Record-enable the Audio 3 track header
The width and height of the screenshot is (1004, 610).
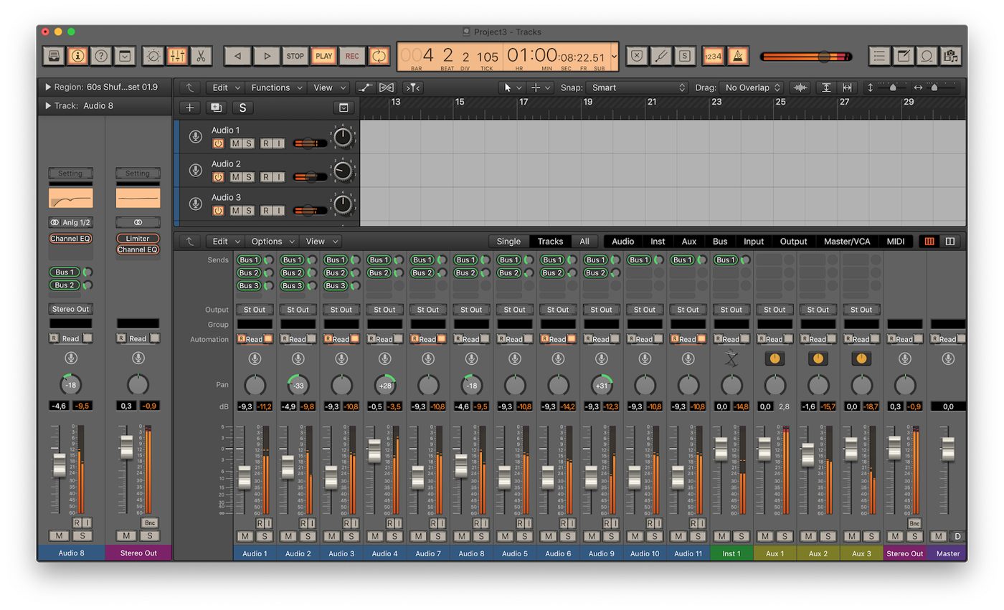[265, 211]
